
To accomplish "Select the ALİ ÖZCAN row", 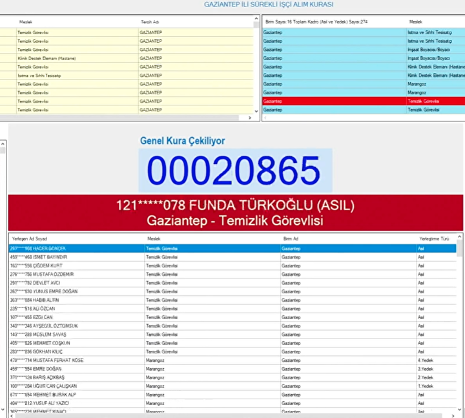I will [x=232, y=309].
